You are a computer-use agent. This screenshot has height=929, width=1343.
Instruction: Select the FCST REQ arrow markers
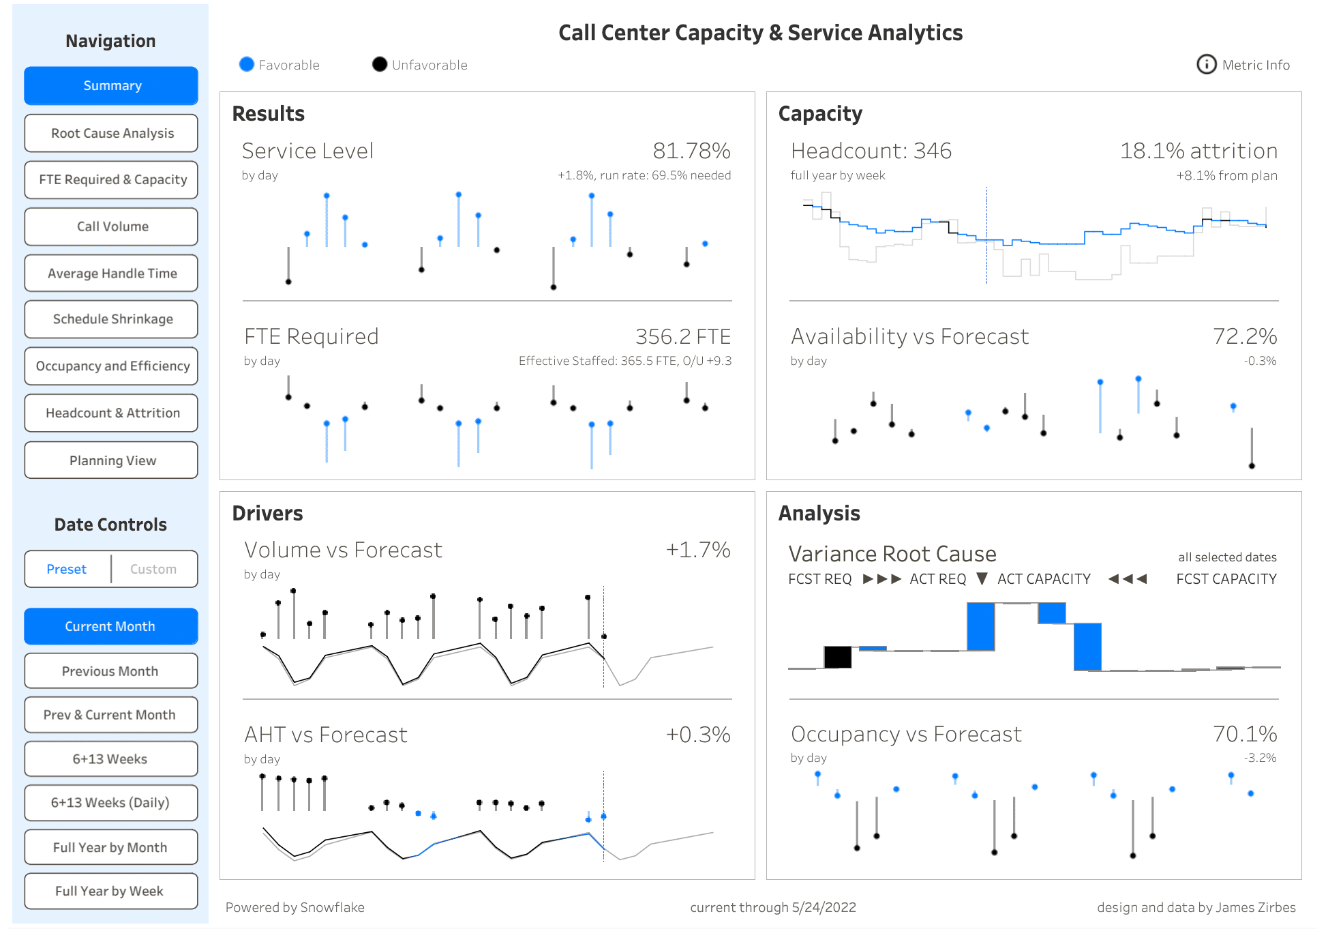(x=883, y=579)
